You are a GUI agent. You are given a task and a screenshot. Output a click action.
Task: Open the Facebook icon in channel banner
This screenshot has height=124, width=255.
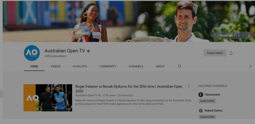238,35
